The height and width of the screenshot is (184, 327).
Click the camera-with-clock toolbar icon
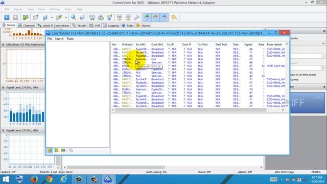pos(101,17)
